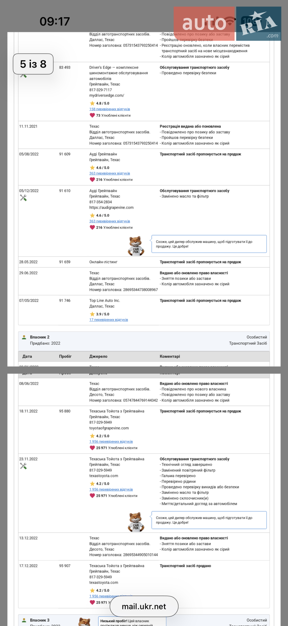Click the 4.6 star icon in the 05/08/2022 row
Image resolution: width=288 pixels, height=626 pixels.
point(92,168)
